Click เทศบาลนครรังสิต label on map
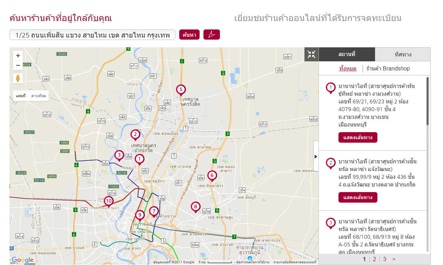The width and height of the screenshot is (443, 265). (x=190, y=102)
